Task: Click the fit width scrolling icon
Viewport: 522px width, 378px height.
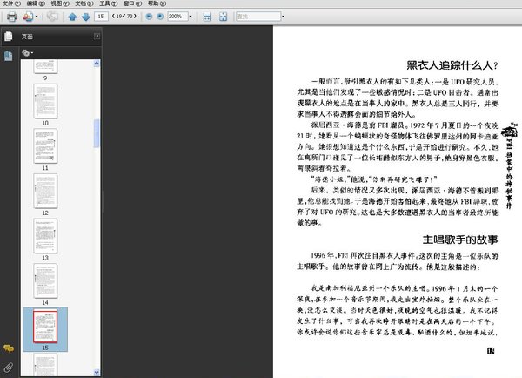Action: [x=207, y=17]
